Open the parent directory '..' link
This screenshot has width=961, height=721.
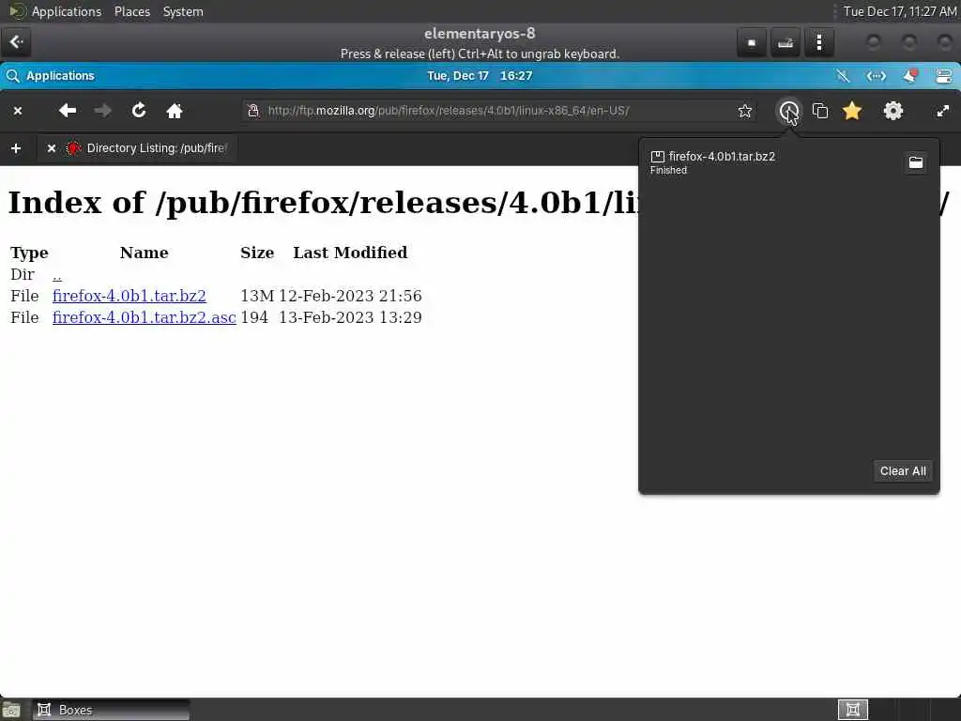tap(57, 275)
